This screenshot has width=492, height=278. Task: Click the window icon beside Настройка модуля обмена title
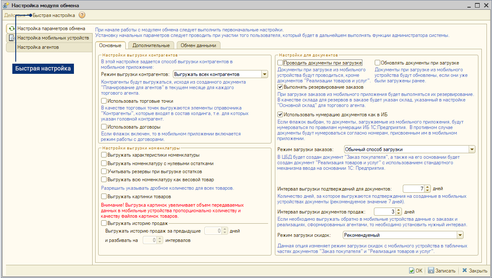coord(6,6)
